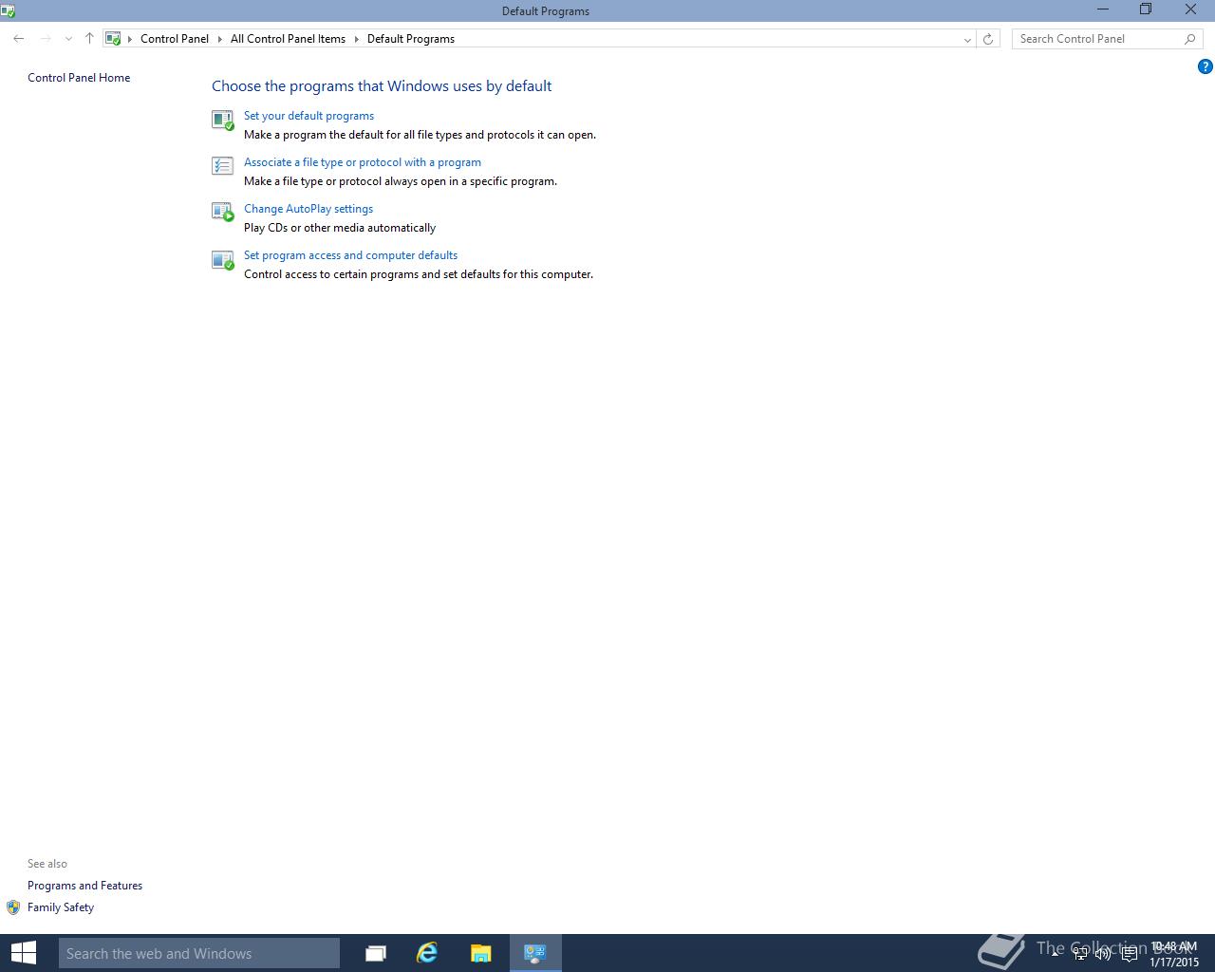Restore down the Default Programs window
Image resolution: width=1215 pixels, height=972 pixels.
[x=1146, y=10]
